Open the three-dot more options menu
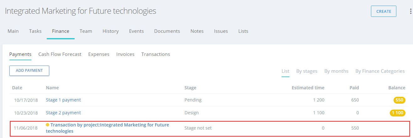 (410, 11)
